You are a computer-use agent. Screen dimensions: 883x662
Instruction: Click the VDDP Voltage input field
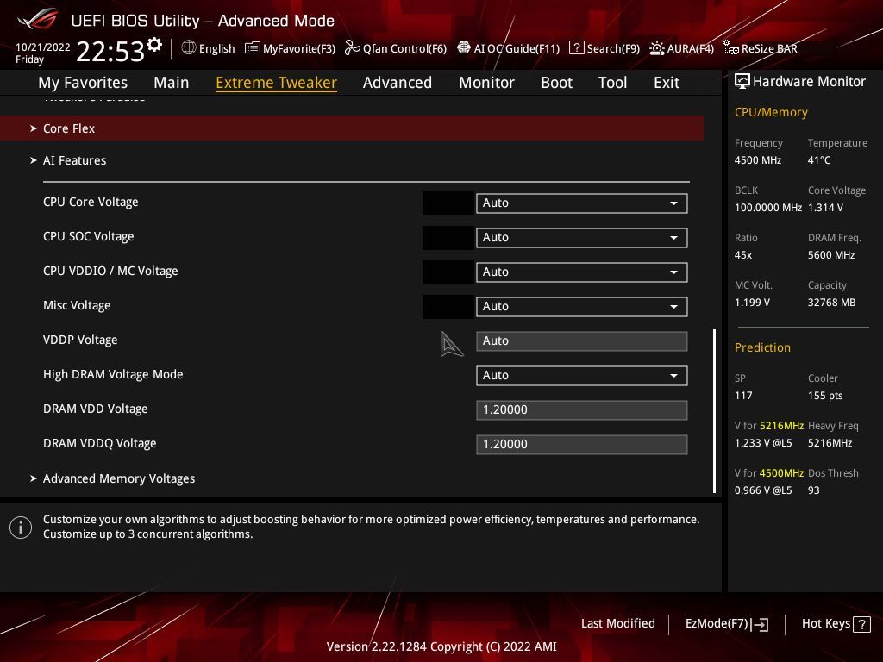(x=582, y=341)
